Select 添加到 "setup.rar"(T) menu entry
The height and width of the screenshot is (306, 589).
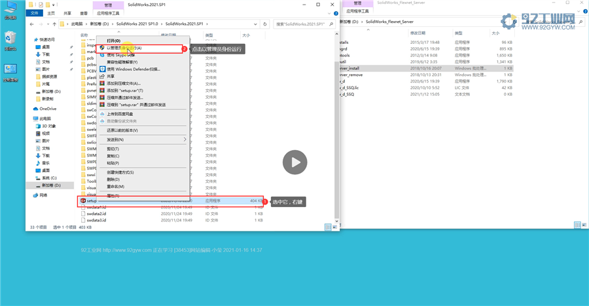point(125,90)
